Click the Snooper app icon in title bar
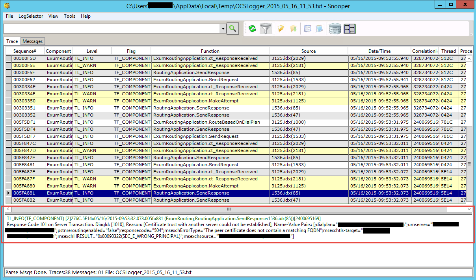Screen dimensions: 476x280 7,6
